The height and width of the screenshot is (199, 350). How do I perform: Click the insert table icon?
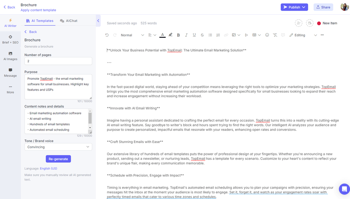[x=254, y=35]
